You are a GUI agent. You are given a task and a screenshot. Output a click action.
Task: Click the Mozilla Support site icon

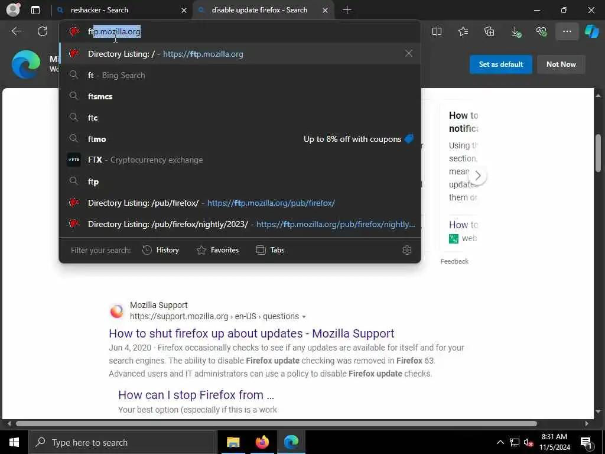(117, 310)
